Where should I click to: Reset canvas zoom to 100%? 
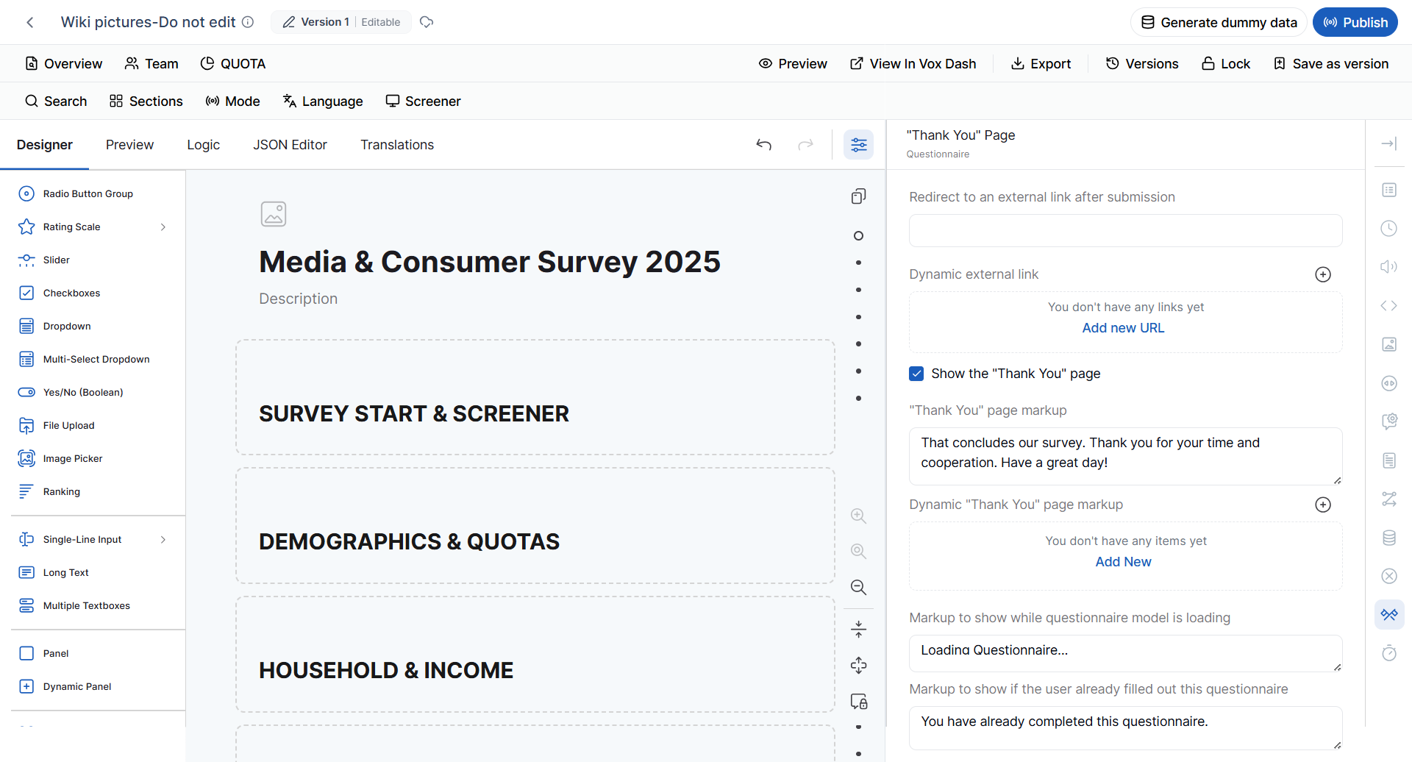tap(858, 552)
